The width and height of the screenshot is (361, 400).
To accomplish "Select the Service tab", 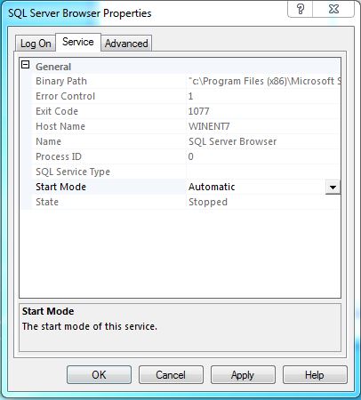I will [78, 42].
